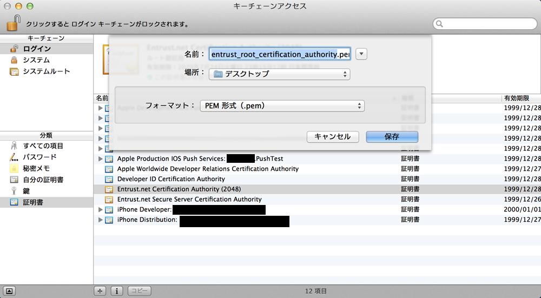This screenshot has width=541, height=298.
Task: Click certificate icon of Apple Production IOS Push
Action: [109, 159]
